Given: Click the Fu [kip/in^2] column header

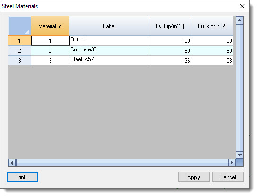Looking at the screenshot, I should pyautogui.click(x=212, y=26).
